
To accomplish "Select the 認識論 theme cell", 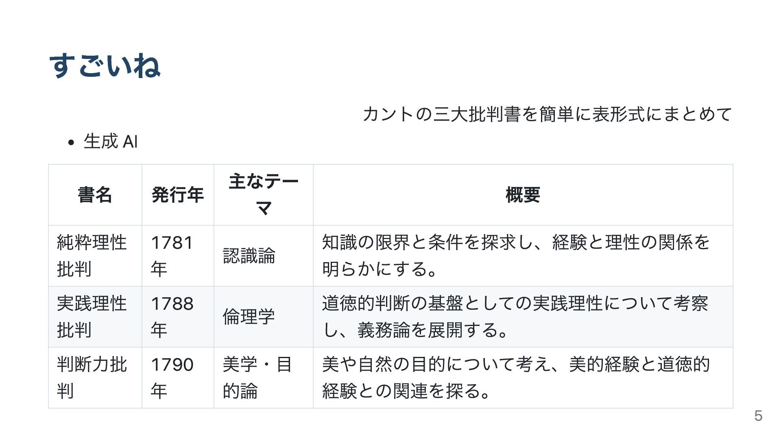I will (264, 256).
